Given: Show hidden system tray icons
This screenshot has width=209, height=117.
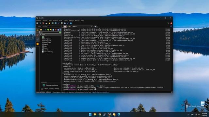Looking at the screenshot, I should click(x=188, y=114).
